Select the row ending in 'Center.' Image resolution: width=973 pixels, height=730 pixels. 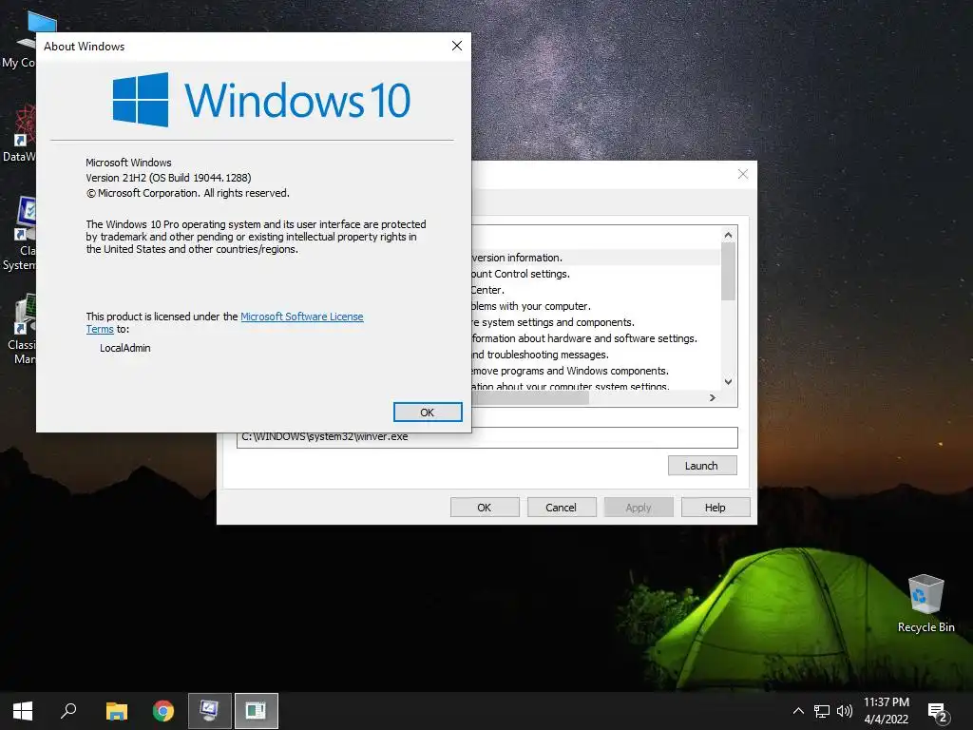(x=595, y=290)
